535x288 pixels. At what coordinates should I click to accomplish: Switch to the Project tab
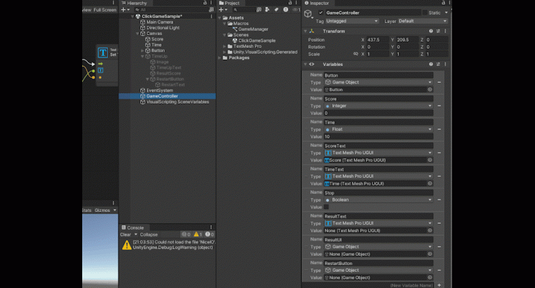click(x=230, y=3)
